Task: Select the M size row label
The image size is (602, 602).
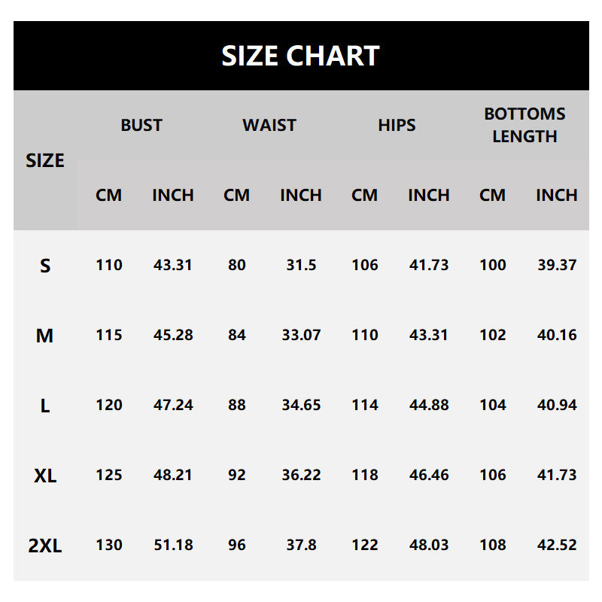Action: point(45,336)
